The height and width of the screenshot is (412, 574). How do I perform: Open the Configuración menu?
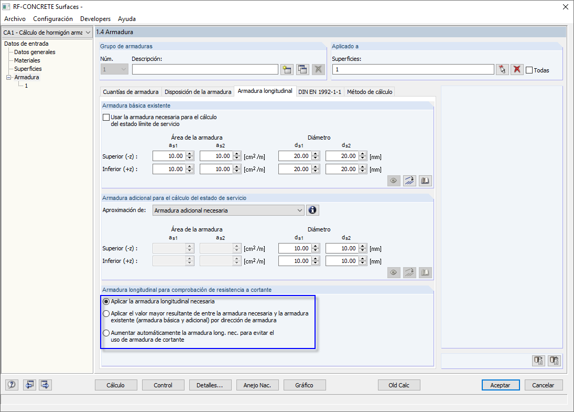click(53, 19)
